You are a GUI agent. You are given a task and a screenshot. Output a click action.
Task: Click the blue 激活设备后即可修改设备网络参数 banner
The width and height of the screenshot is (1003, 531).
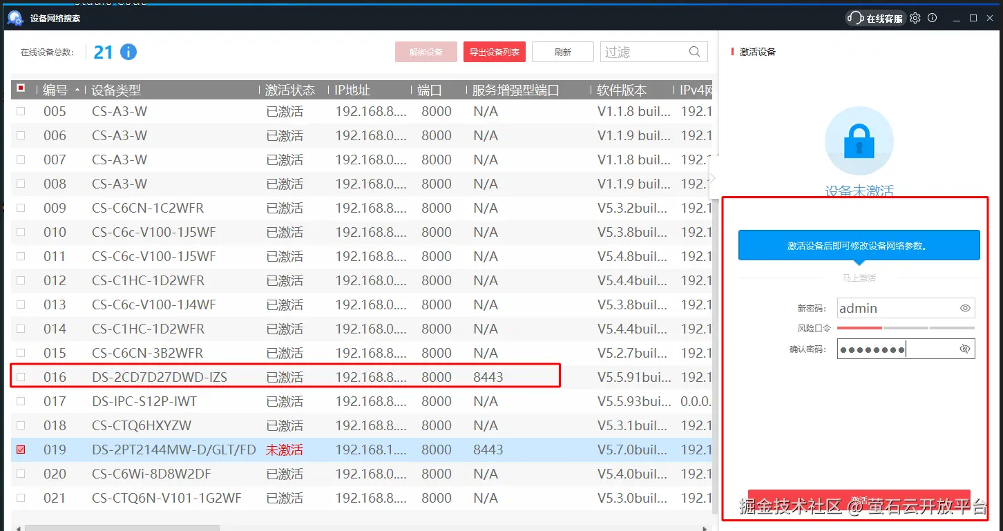point(859,245)
